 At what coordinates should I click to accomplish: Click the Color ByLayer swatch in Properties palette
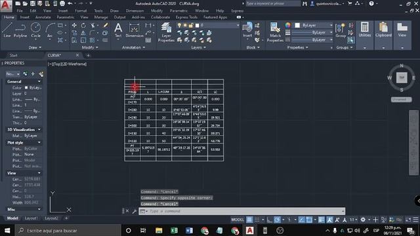pyautogui.click(x=26, y=87)
